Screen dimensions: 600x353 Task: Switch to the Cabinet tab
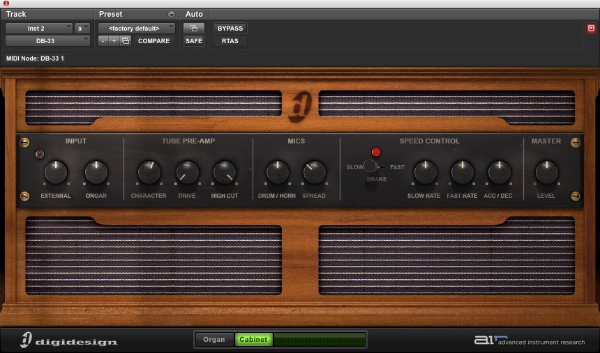click(253, 339)
